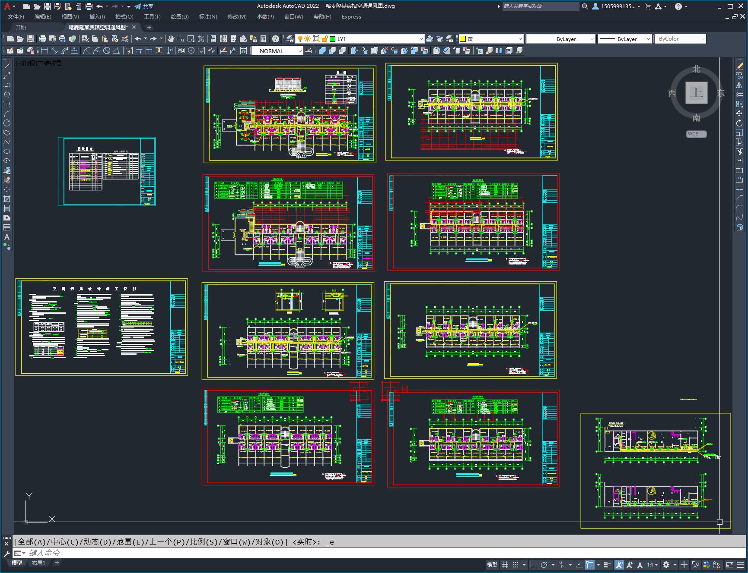
Task: Click the 模型 model space button in the status bar
Action: pos(492,564)
